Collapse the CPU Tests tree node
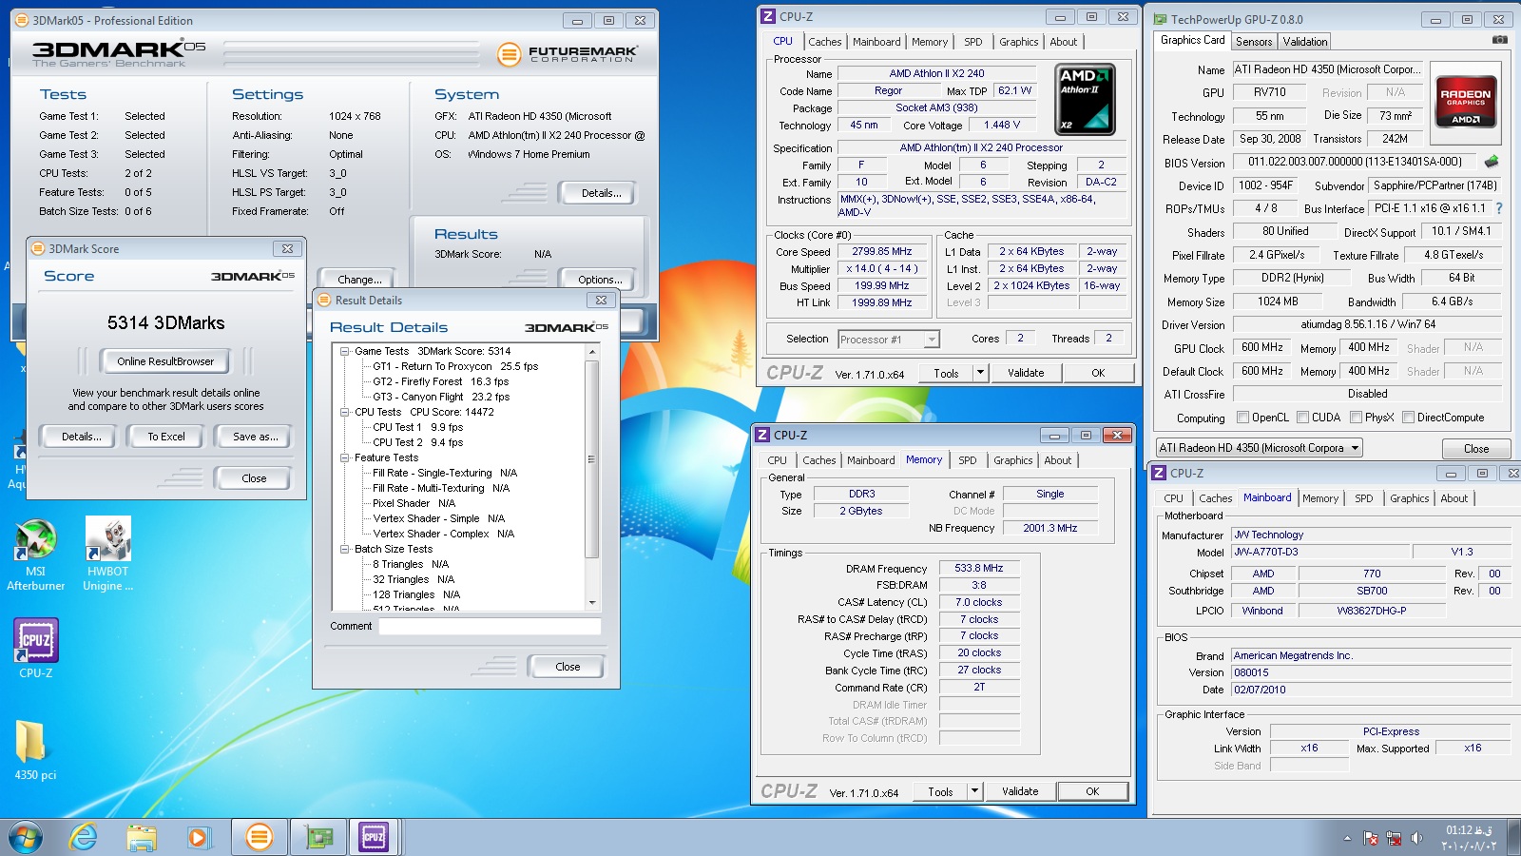1521x856 pixels. (x=345, y=412)
